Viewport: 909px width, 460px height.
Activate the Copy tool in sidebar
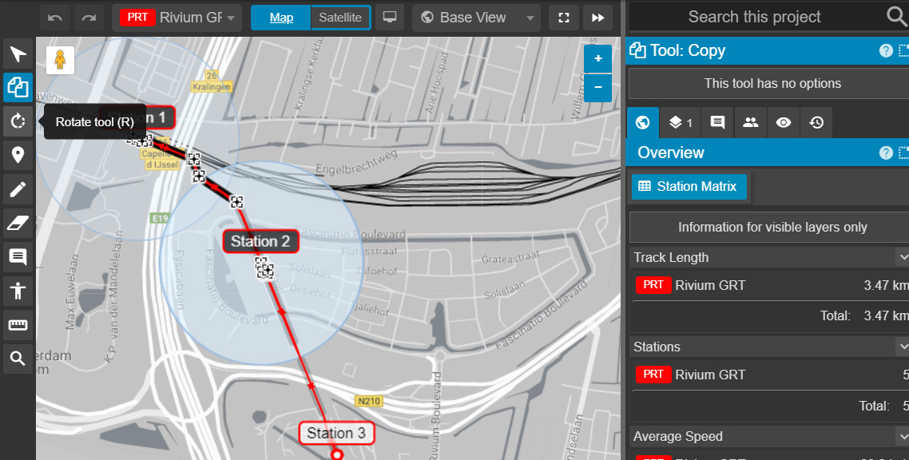click(18, 88)
